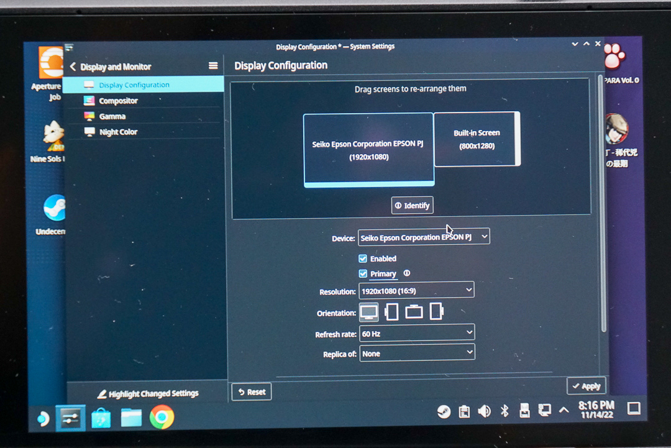Select the upside-down orientation icon

coord(414,312)
